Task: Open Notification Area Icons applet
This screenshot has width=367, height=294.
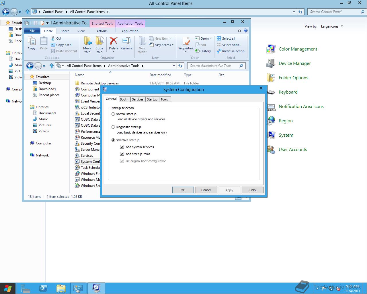Action: click(295, 107)
